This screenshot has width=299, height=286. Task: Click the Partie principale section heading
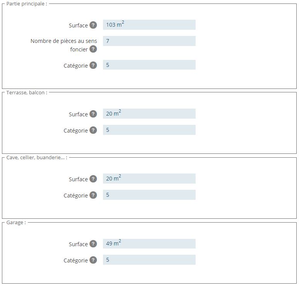(x=27, y=4)
